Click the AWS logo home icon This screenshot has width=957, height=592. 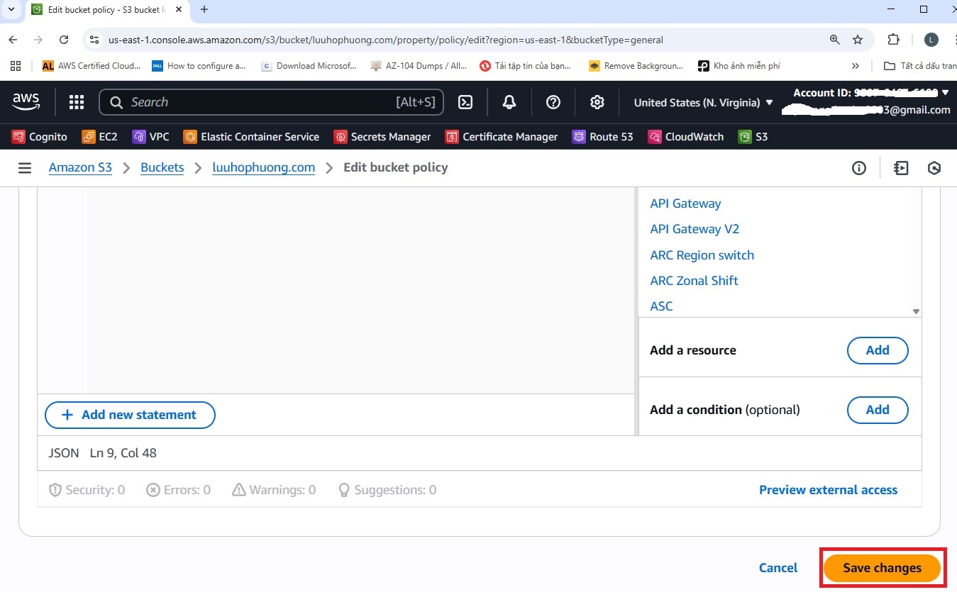pyautogui.click(x=26, y=103)
